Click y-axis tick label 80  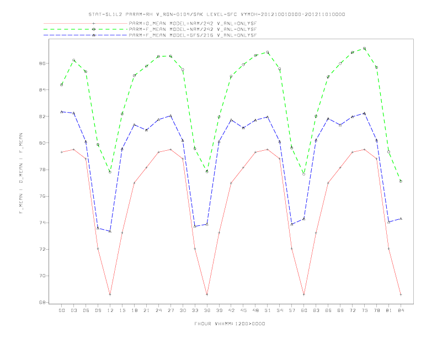42,143
